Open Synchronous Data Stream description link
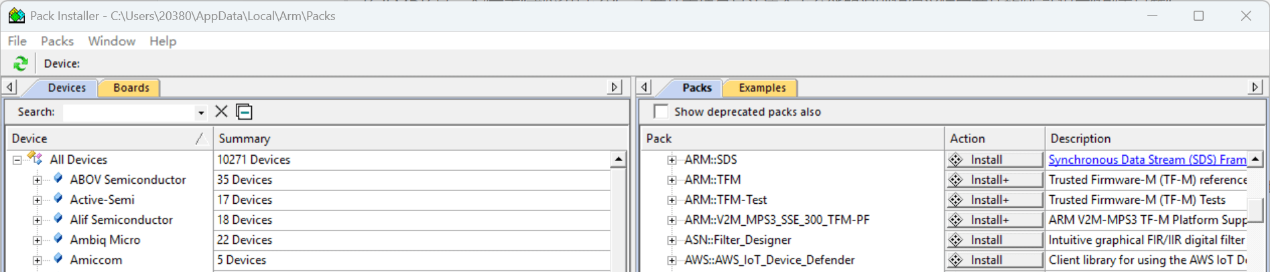 pyautogui.click(x=1147, y=160)
